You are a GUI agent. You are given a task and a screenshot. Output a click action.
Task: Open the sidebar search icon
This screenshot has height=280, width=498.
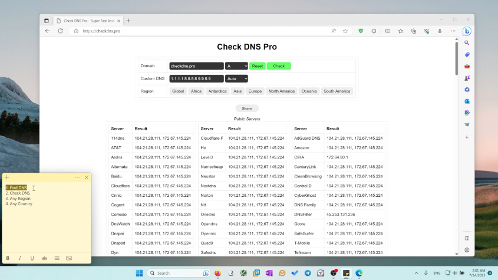point(467,42)
